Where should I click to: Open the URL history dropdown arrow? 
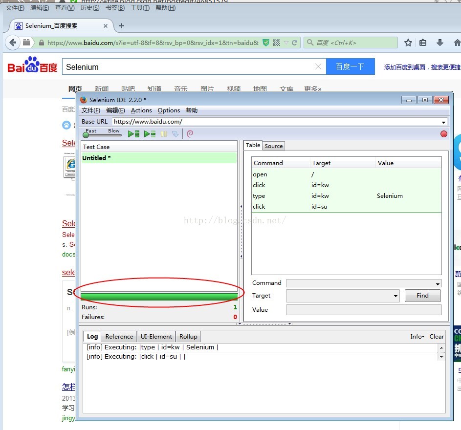[286, 43]
